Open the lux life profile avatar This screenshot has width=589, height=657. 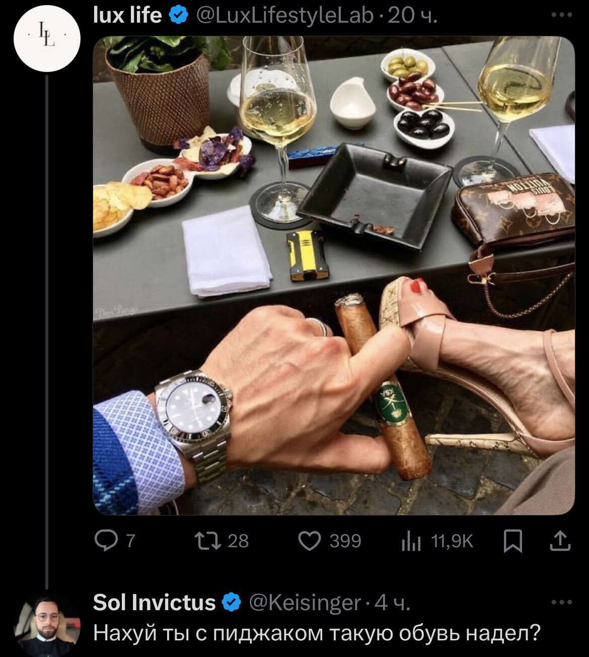[47, 39]
